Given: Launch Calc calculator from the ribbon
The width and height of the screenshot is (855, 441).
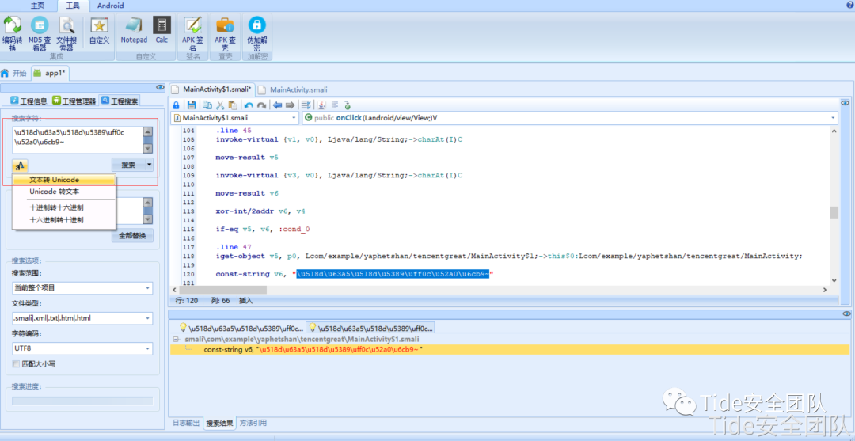Looking at the screenshot, I should [x=162, y=31].
